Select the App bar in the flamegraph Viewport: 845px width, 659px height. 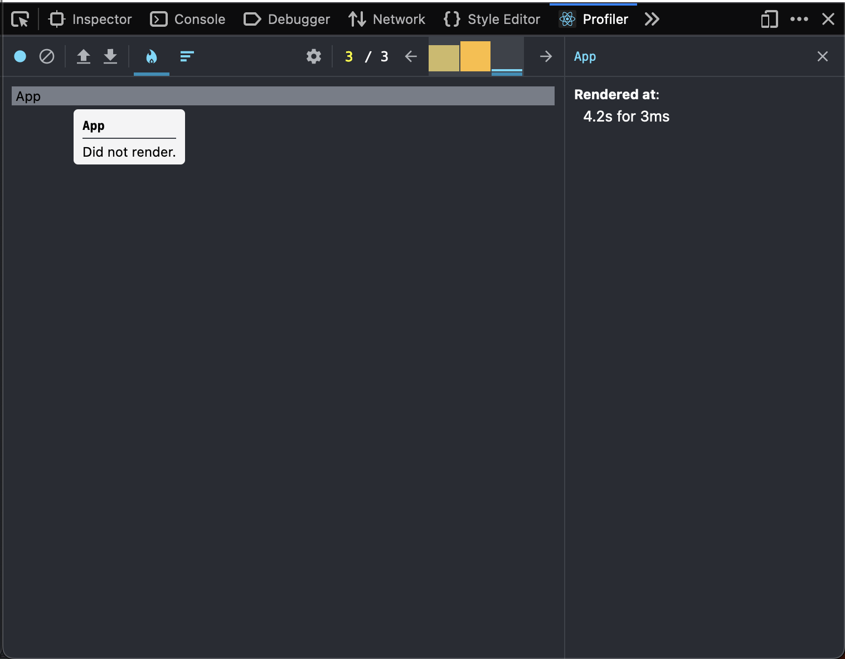coord(283,96)
